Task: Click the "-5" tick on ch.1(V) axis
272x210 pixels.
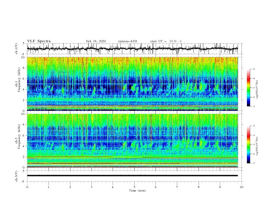Action: [x=23, y=54]
